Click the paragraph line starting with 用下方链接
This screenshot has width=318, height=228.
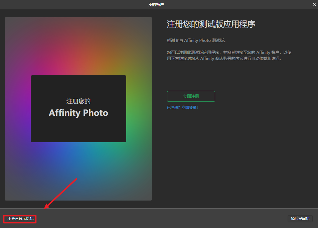[224, 59]
